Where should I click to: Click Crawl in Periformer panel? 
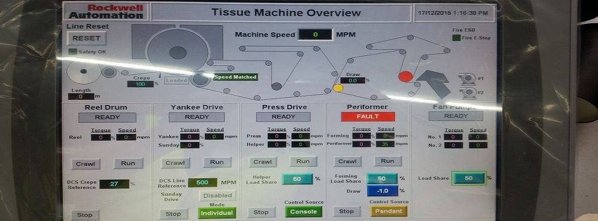pyautogui.click(x=348, y=161)
